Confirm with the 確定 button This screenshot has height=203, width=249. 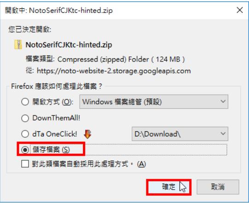tap(169, 187)
